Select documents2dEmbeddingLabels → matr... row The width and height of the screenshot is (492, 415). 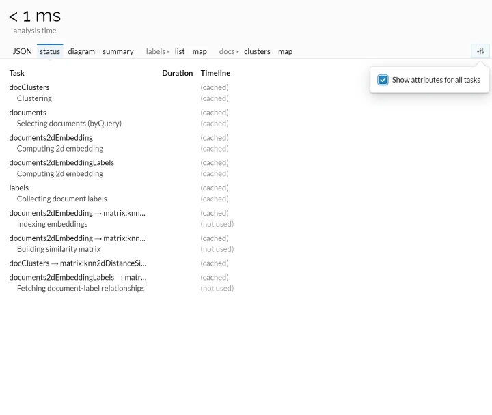78,277
